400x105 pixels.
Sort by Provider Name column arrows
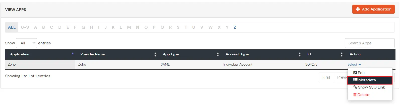pyautogui.click(x=155, y=54)
